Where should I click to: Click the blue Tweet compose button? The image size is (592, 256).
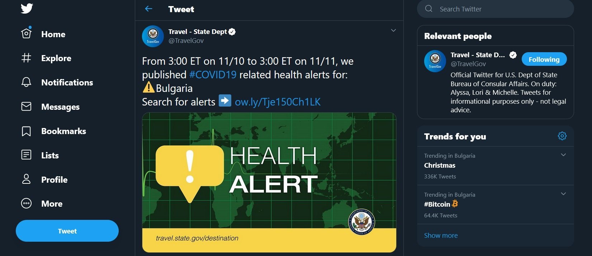[x=67, y=231]
